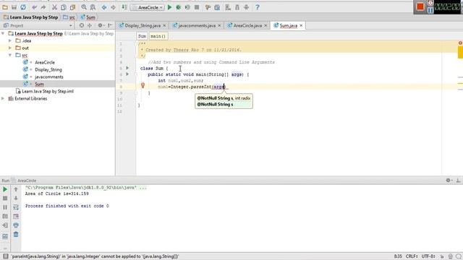Screen dimensions: 463x260
Task: Toggle Use Soft Wraps in Run console
Action: (16, 207)
